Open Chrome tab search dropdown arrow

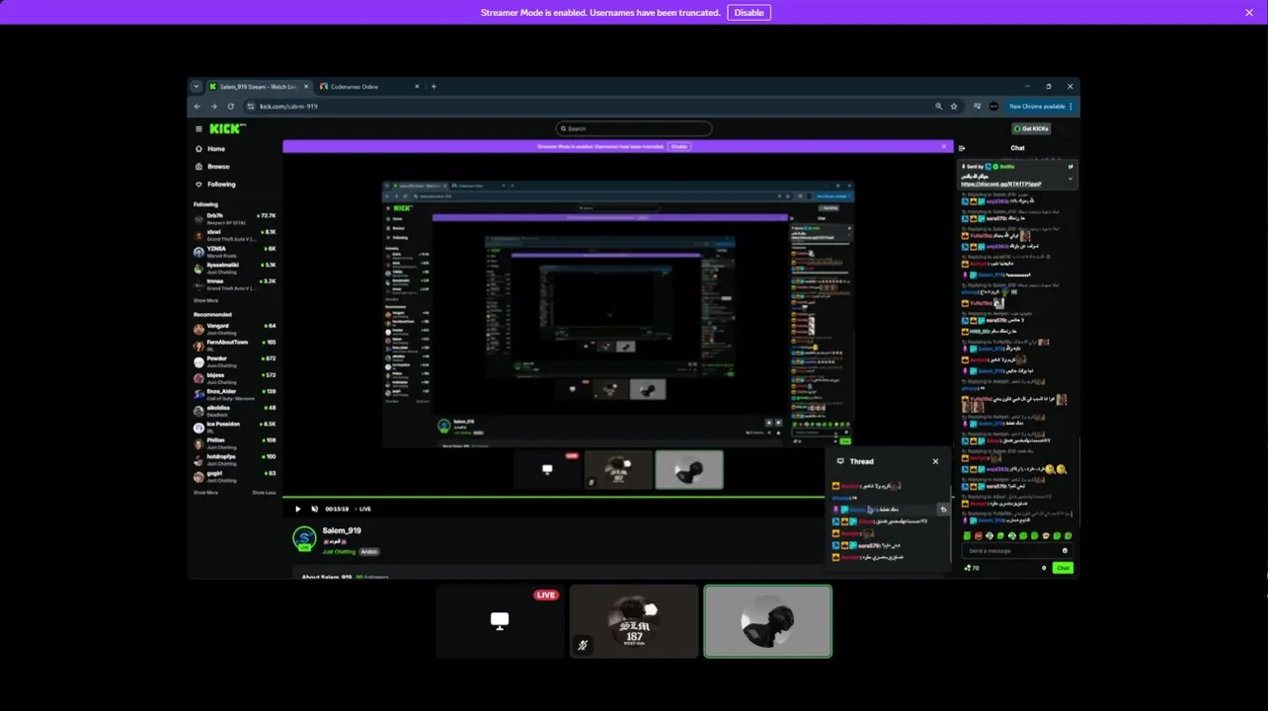(x=196, y=87)
